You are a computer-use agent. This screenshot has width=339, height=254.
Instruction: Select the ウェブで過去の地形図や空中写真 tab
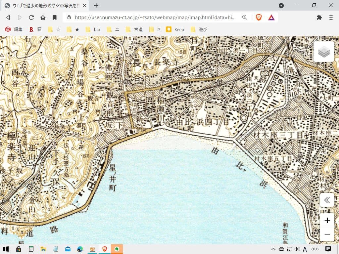coord(46,6)
